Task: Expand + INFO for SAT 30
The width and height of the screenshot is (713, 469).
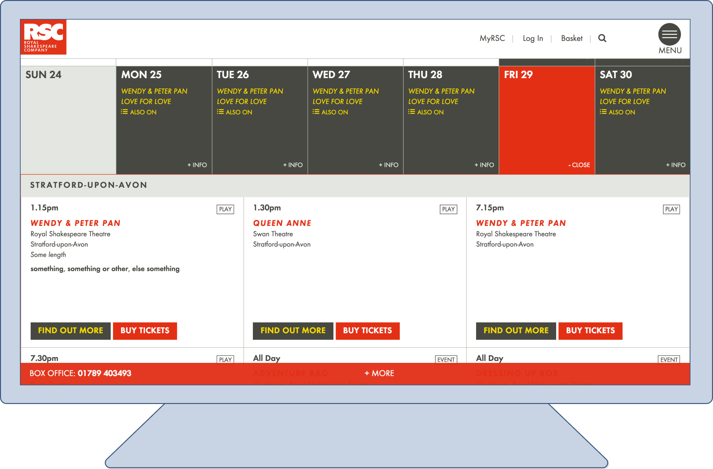Action: [x=676, y=165]
